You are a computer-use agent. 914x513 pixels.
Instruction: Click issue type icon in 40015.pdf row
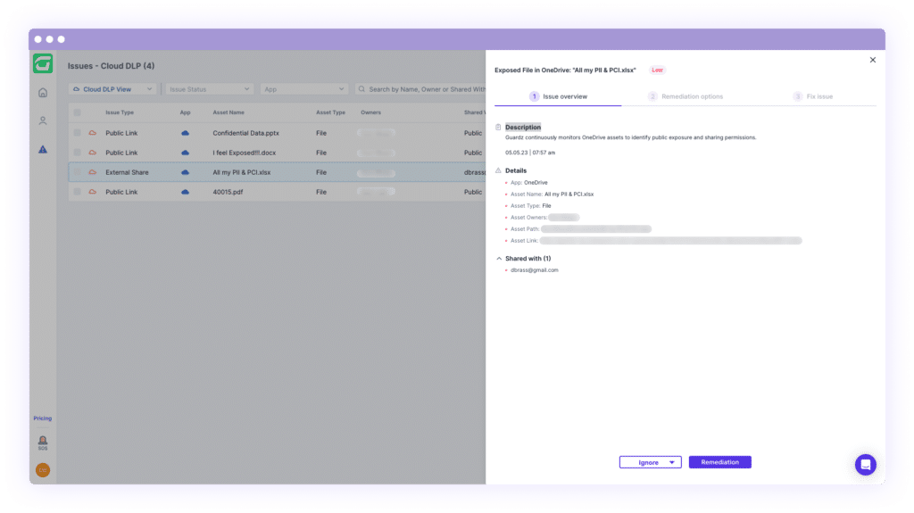pyautogui.click(x=92, y=192)
